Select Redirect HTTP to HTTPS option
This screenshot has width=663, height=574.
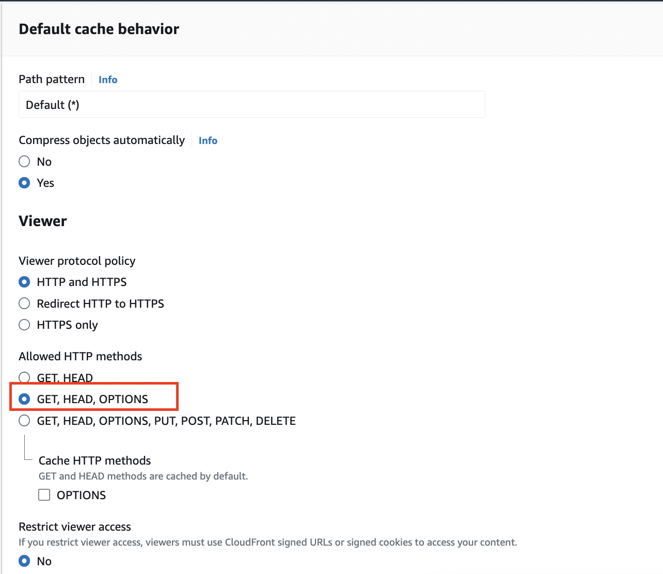click(24, 304)
